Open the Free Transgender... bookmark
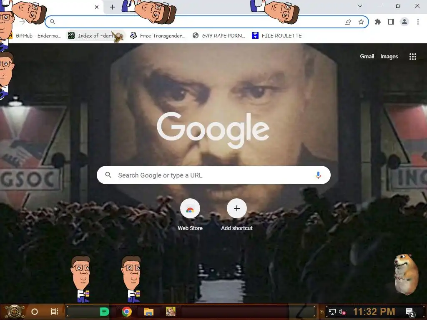 (158, 36)
